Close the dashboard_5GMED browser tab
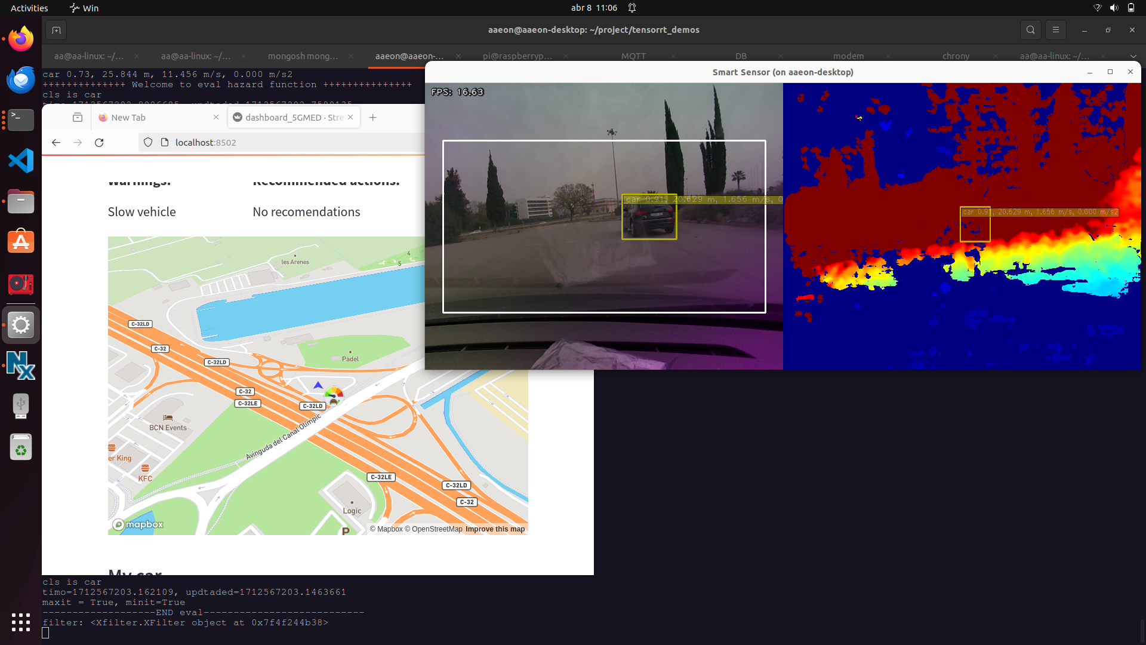Screen dimensions: 1146x645 pyautogui.click(x=350, y=117)
